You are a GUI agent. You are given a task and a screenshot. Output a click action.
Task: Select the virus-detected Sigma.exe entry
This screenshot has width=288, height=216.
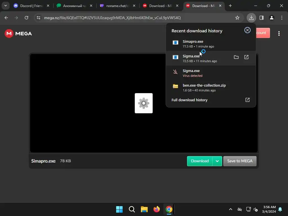tap(211, 73)
